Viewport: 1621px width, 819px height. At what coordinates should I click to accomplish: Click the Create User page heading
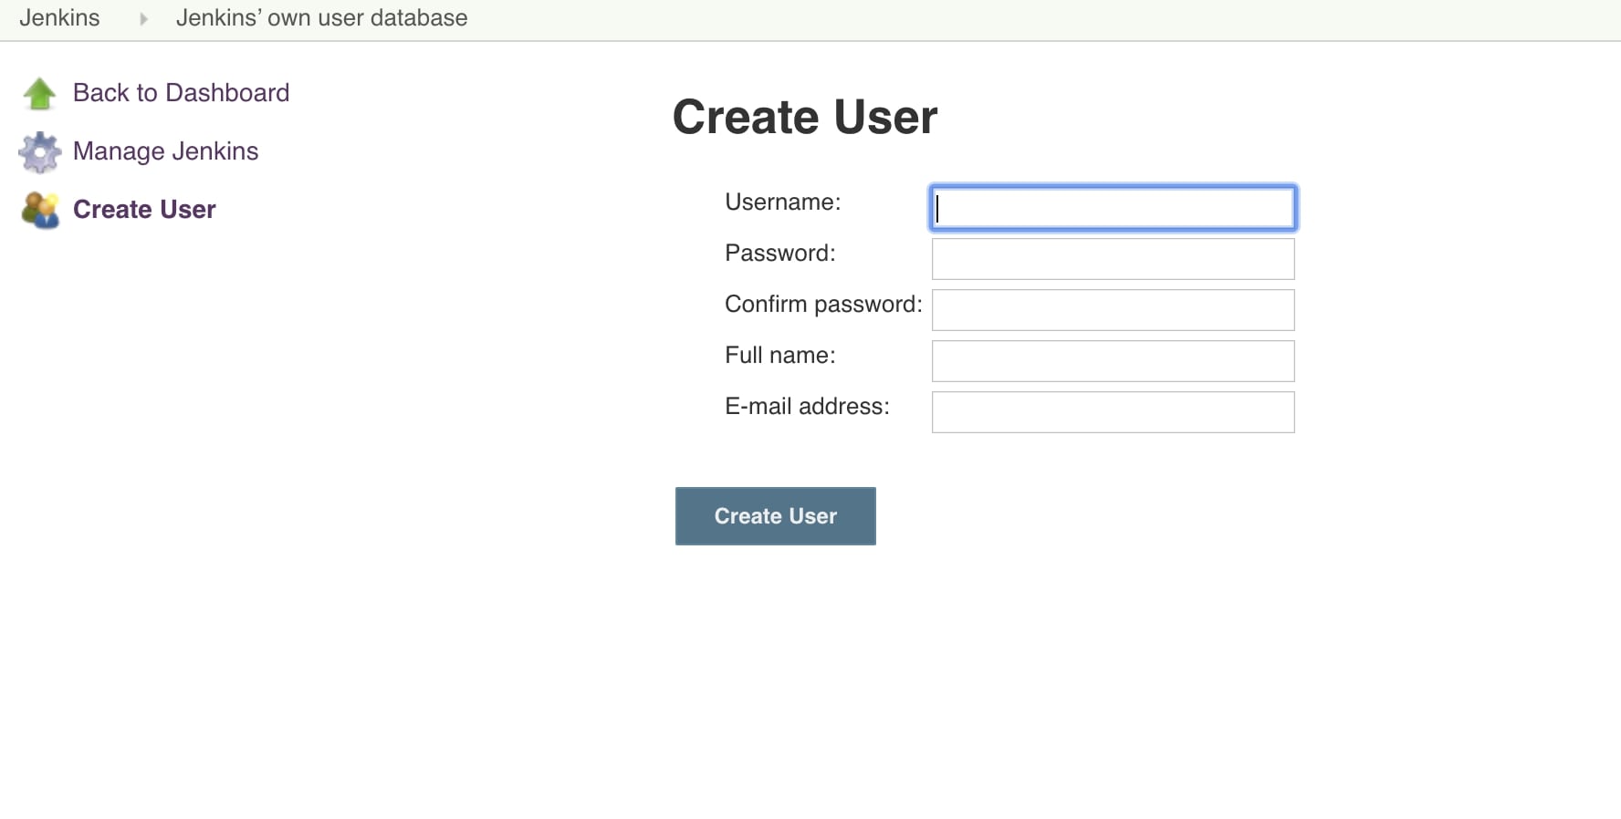805,117
